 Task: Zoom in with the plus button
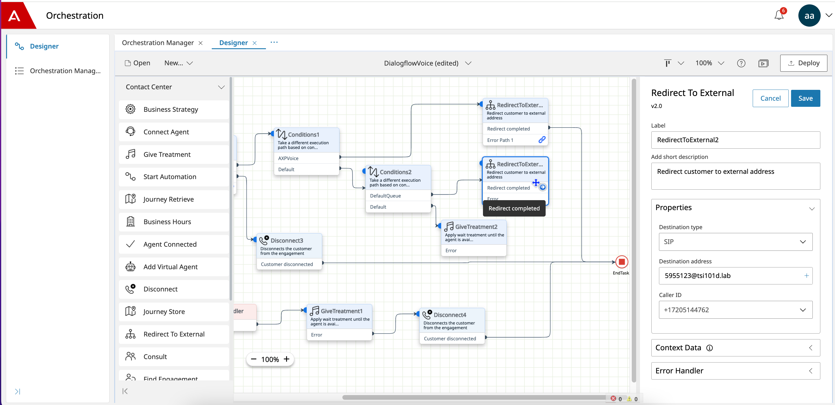(286, 359)
